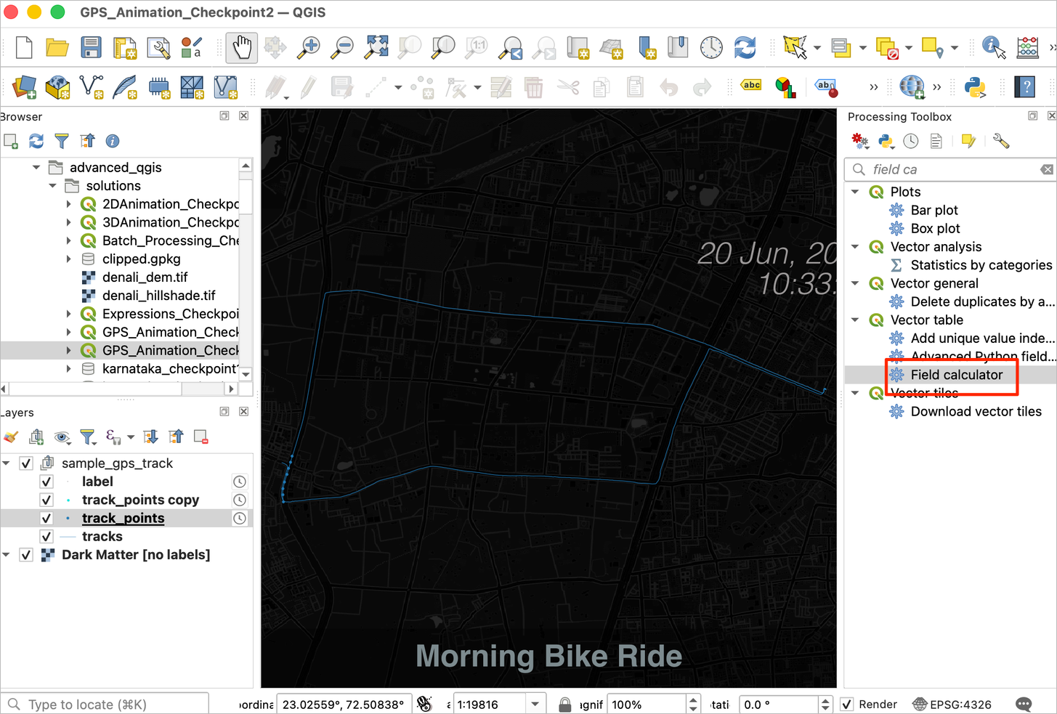Select Field calculator in the toolbox
This screenshot has width=1057, height=714.
(956, 375)
